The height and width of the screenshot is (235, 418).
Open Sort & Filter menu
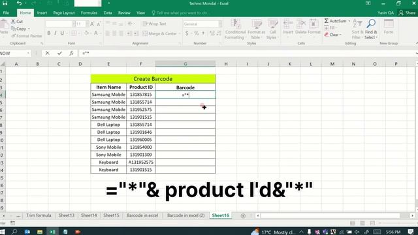(x=357, y=29)
